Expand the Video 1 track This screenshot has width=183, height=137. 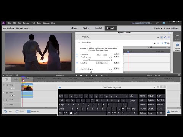coord(4,85)
